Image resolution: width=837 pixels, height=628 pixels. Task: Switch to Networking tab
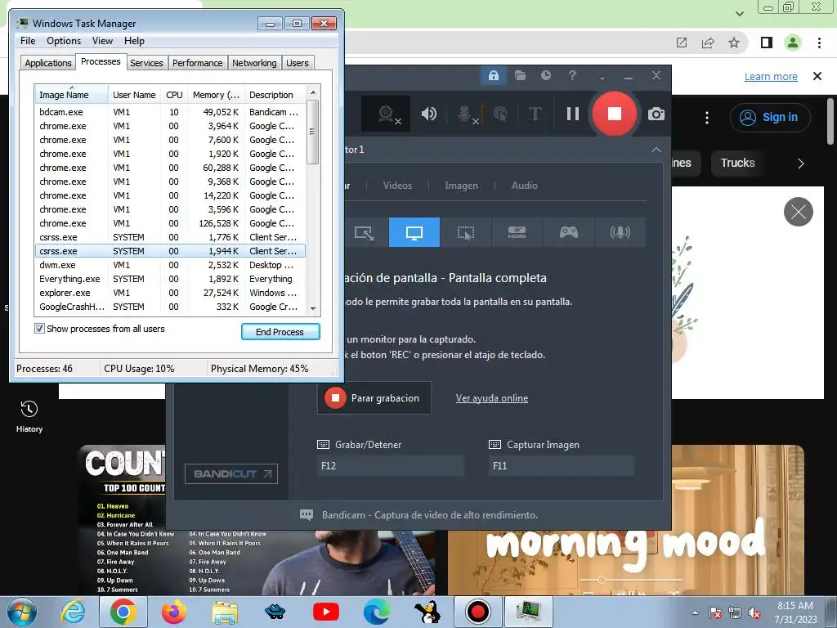coord(254,62)
